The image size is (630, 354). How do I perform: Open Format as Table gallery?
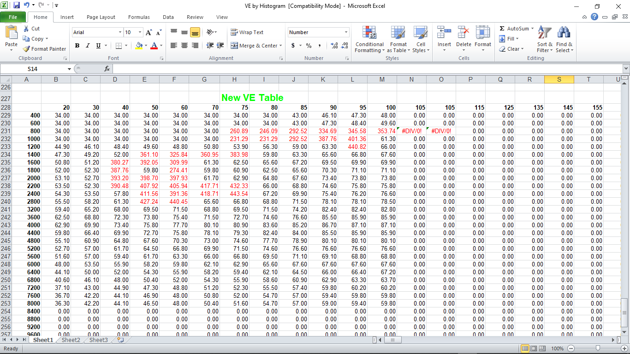point(398,40)
